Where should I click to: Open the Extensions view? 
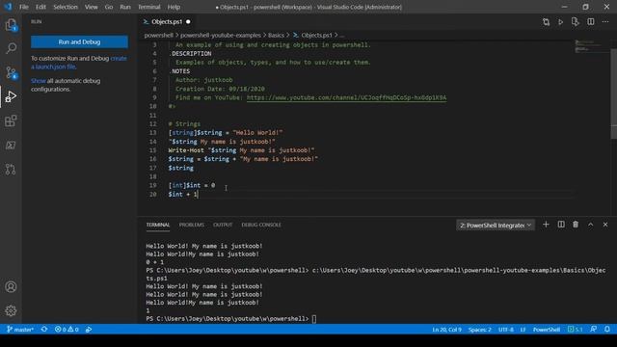[11, 120]
